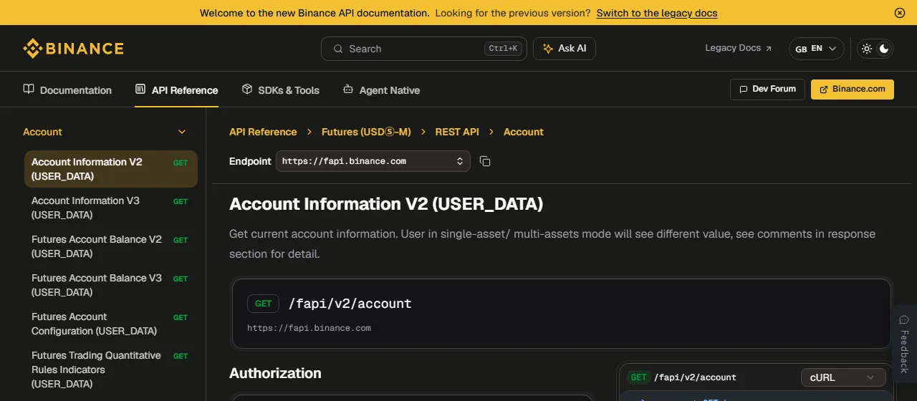Image resolution: width=917 pixels, height=401 pixels.
Task: Open the cURL language dropdown
Action: tap(843, 377)
